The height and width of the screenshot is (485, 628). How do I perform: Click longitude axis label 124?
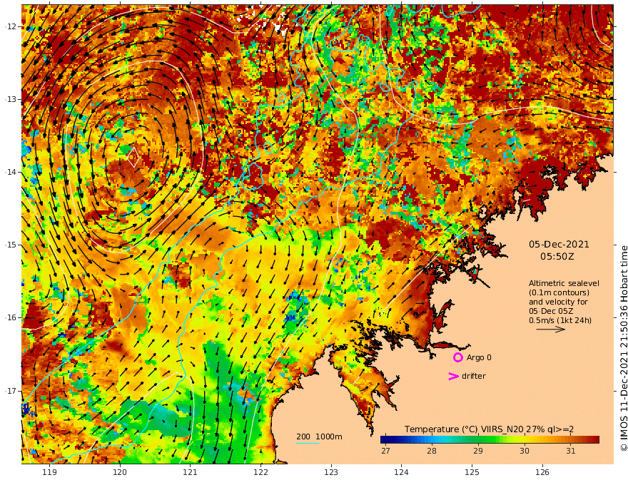[401, 473]
